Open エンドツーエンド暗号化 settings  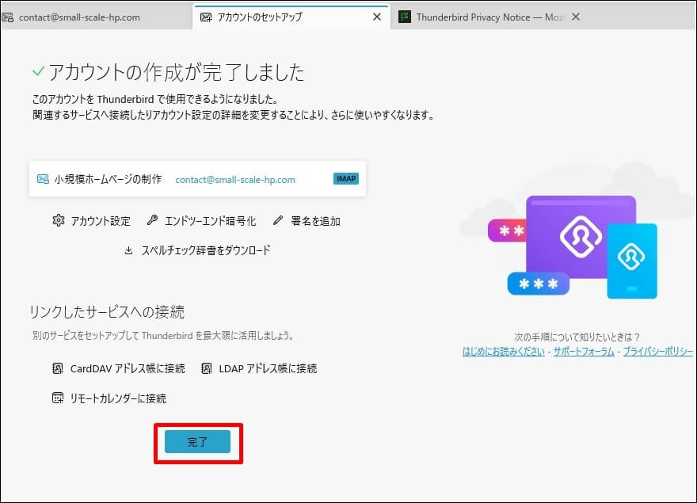coord(201,221)
